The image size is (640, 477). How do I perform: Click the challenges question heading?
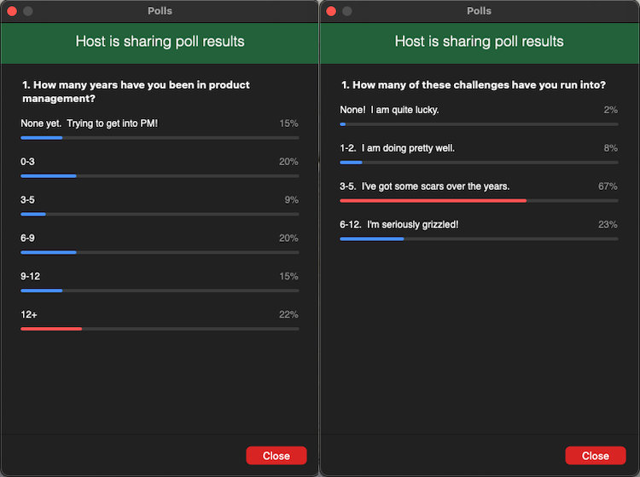coord(474,85)
